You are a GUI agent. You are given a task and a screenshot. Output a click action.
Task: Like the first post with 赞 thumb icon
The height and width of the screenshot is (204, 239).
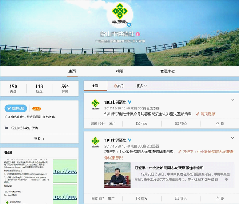point(218,124)
